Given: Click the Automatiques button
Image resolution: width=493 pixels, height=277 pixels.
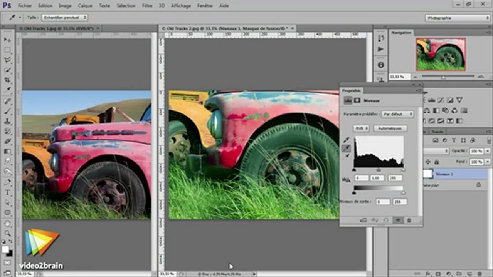Looking at the screenshot, I should (x=390, y=128).
